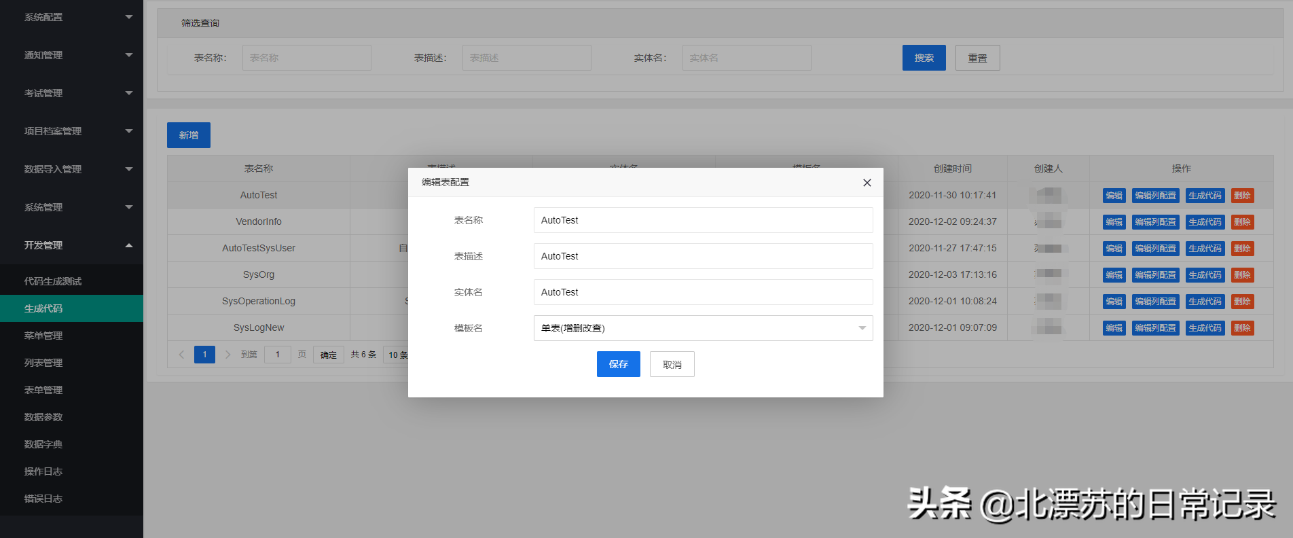Click 编辑 for the SysOperationLog row
Viewport: 1293px width, 538px height.
click(1114, 302)
